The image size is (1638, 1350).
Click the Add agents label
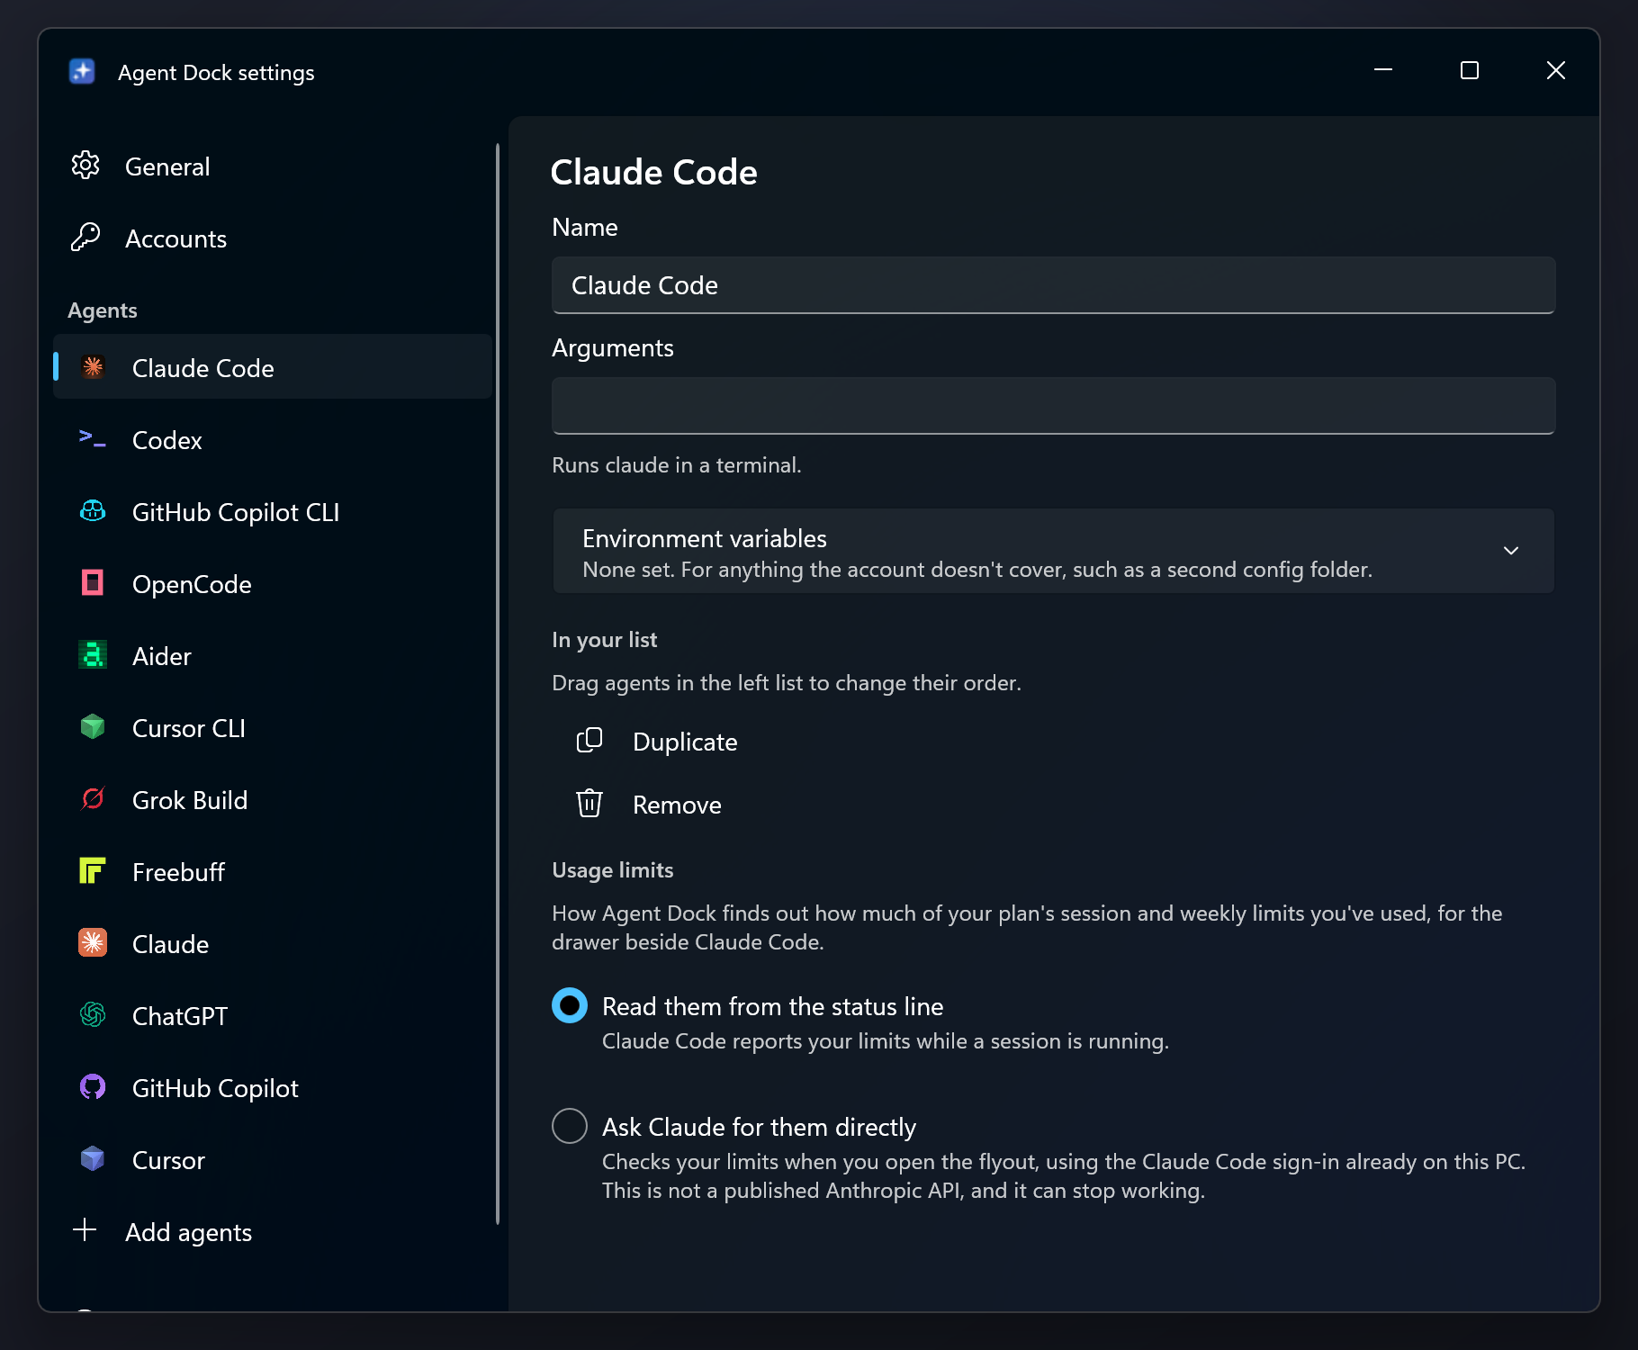point(188,1232)
